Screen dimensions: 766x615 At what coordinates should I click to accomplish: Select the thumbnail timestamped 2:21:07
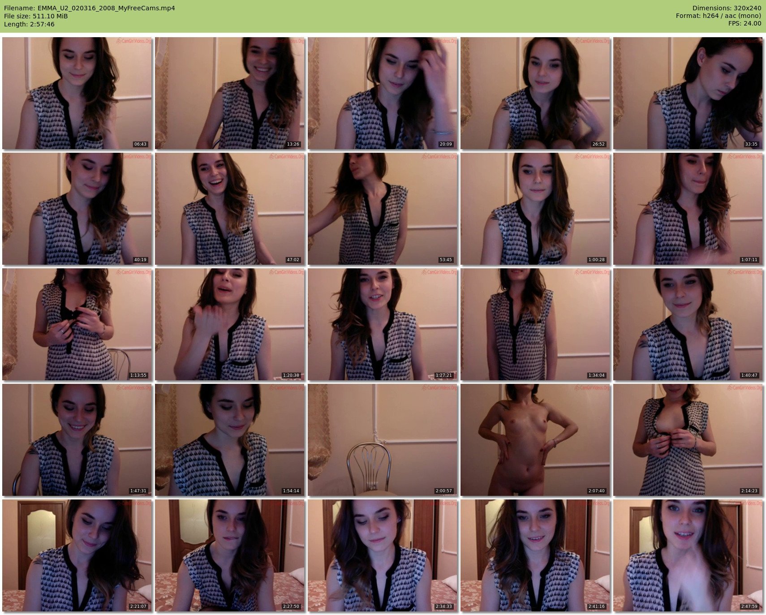(77, 555)
